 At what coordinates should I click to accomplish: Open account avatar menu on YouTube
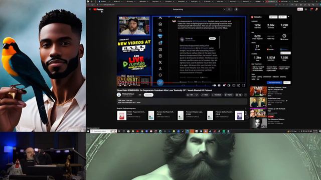pos(316,9)
